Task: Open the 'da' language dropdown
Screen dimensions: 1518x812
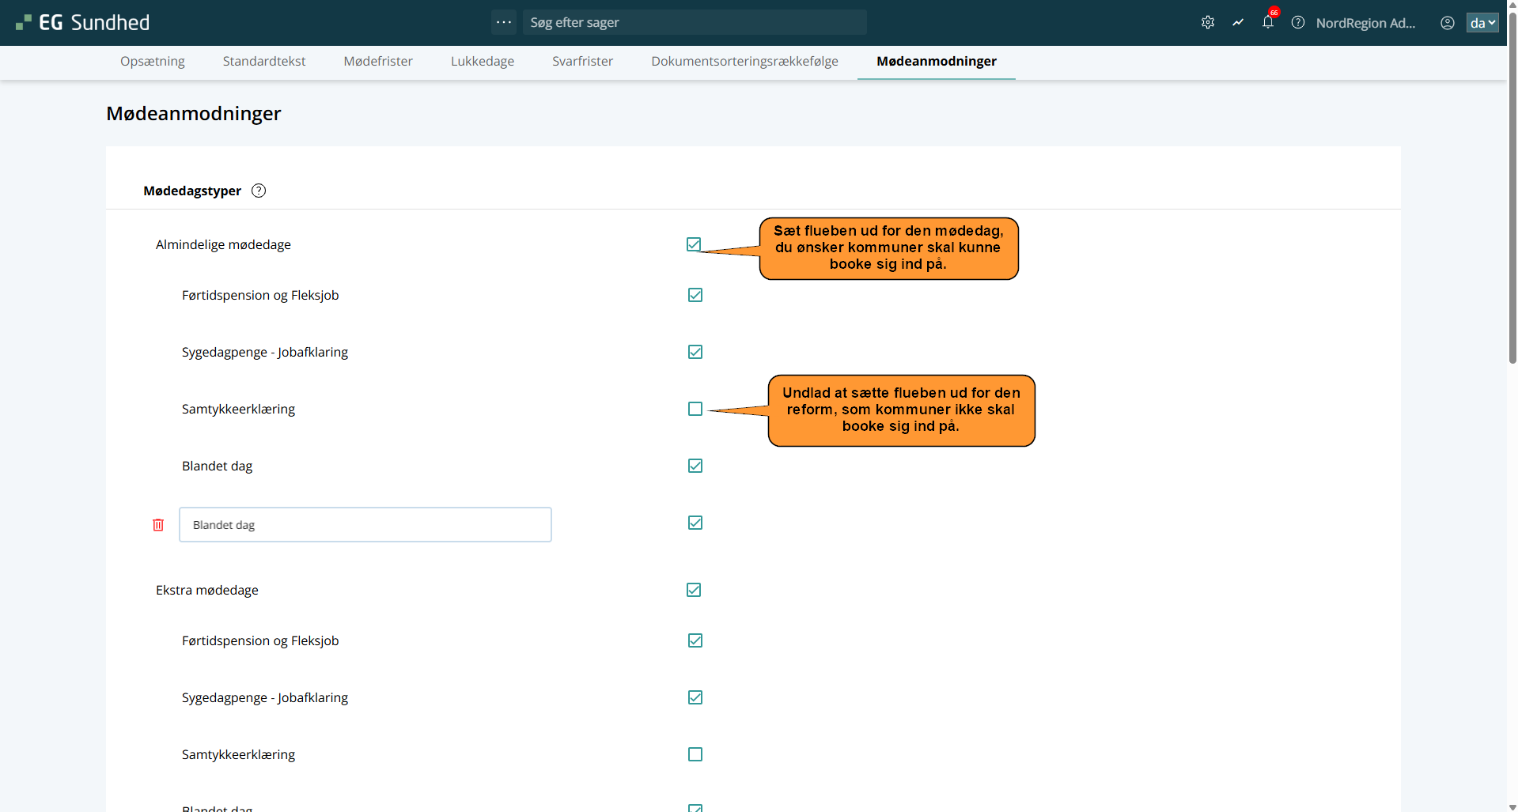Action: [x=1482, y=23]
